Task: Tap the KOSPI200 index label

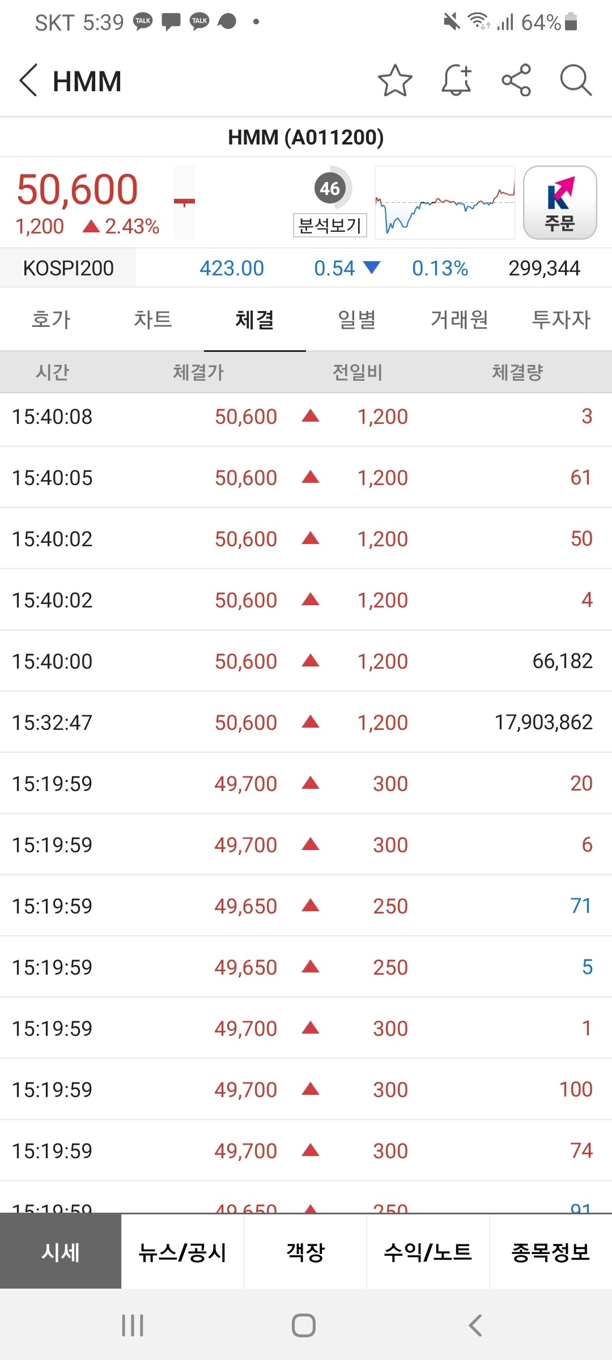Action: (68, 268)
